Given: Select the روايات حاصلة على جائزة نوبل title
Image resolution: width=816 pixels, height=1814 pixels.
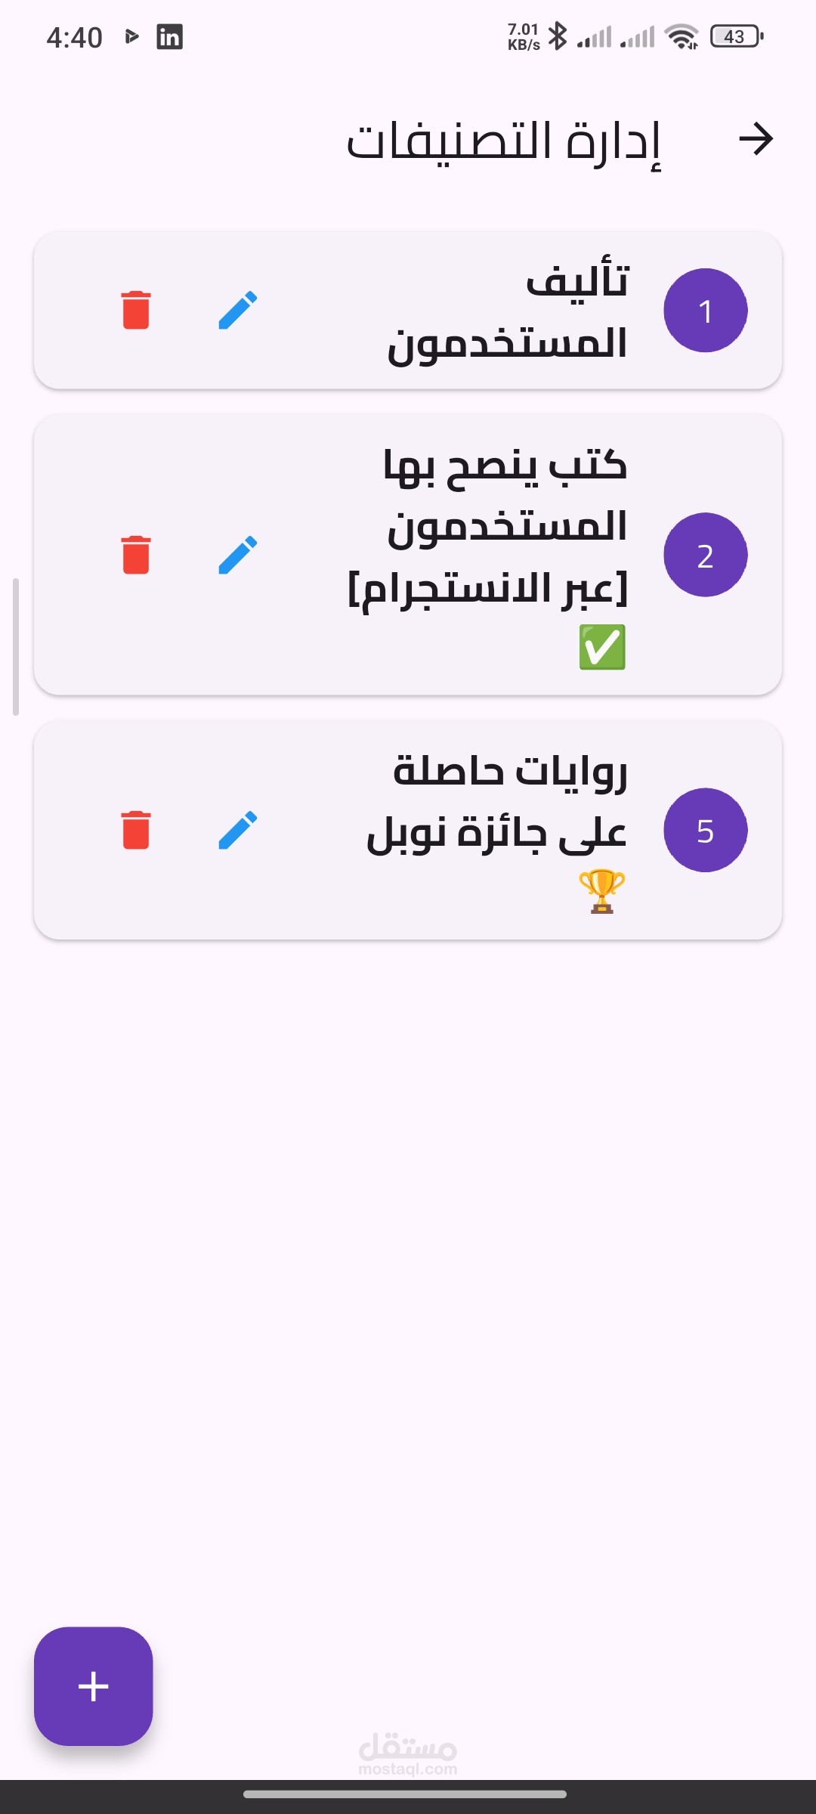Looking at the screenshot, I should pos(496,801).
